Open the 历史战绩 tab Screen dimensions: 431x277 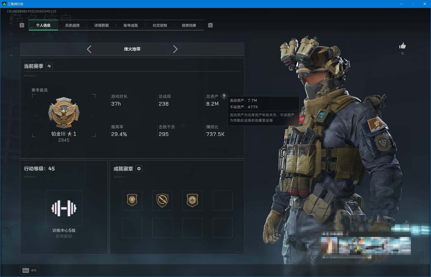(73, 25)
